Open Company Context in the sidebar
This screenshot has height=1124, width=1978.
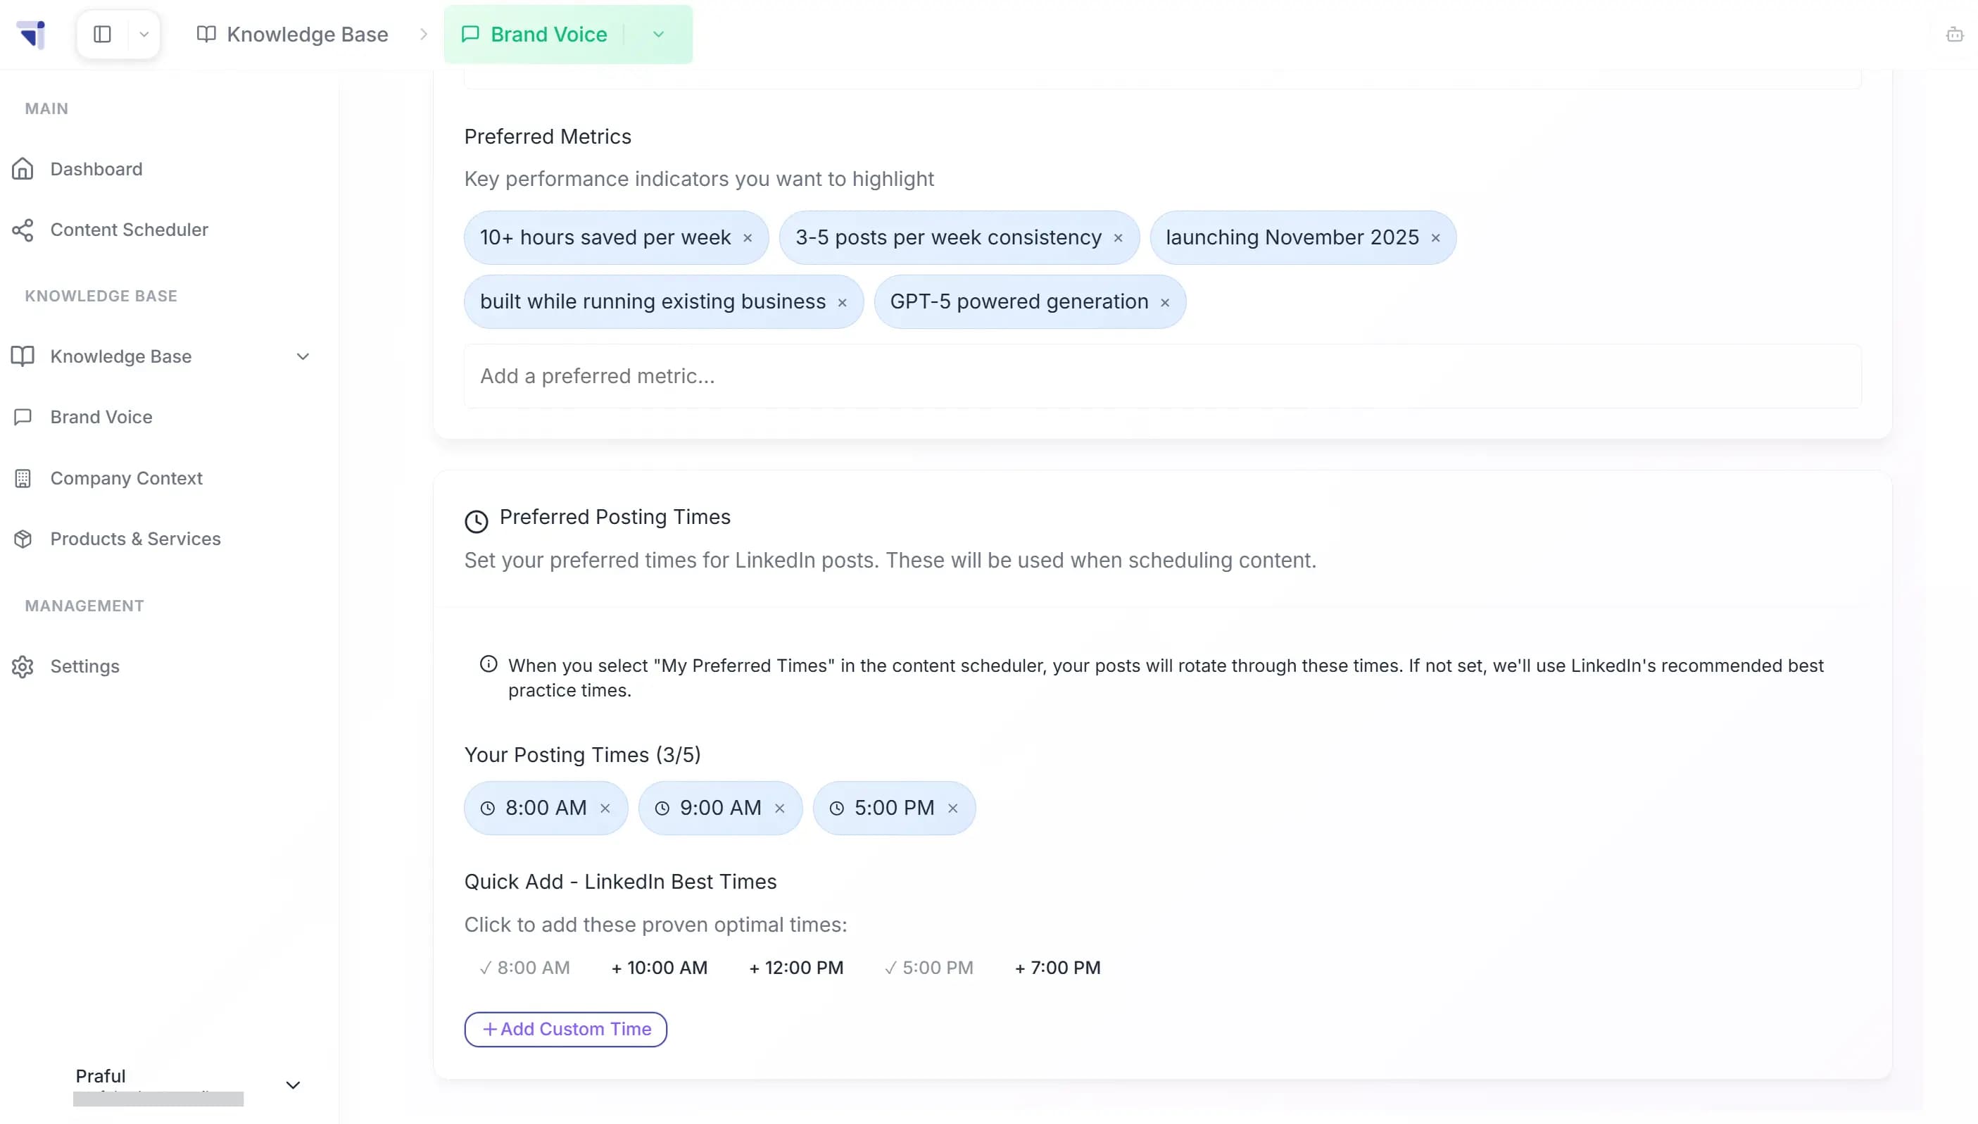pos(126,478)
